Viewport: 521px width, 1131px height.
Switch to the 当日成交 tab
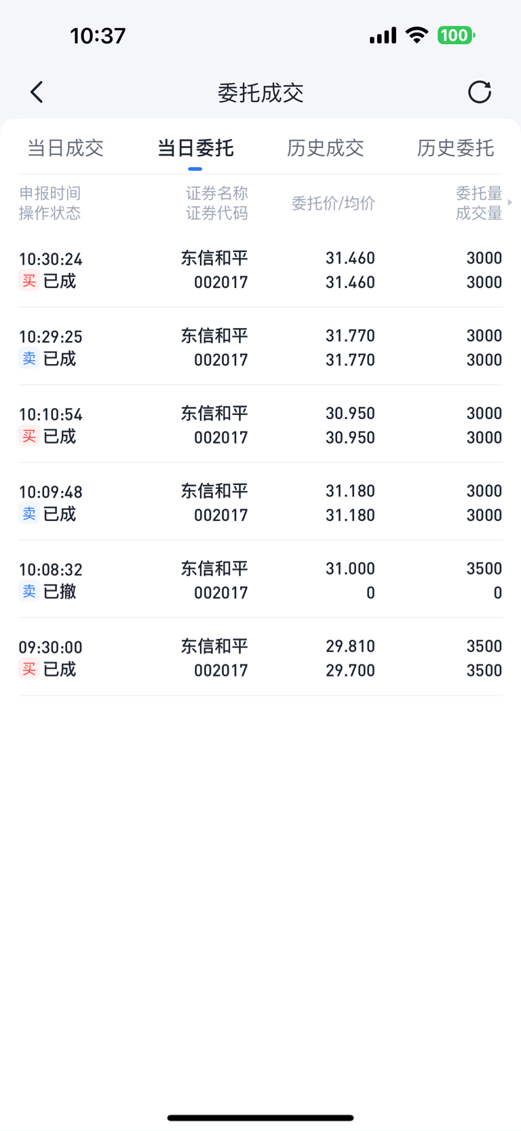(x=65, y=148)
